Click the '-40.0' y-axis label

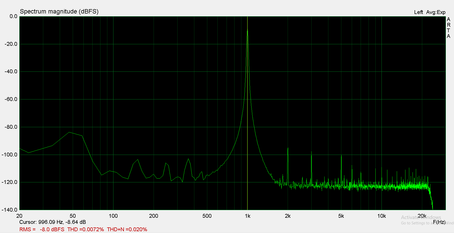click(x=11, y=71)
